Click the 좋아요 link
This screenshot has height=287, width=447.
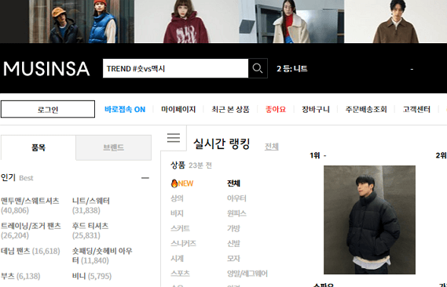[276, 110]
